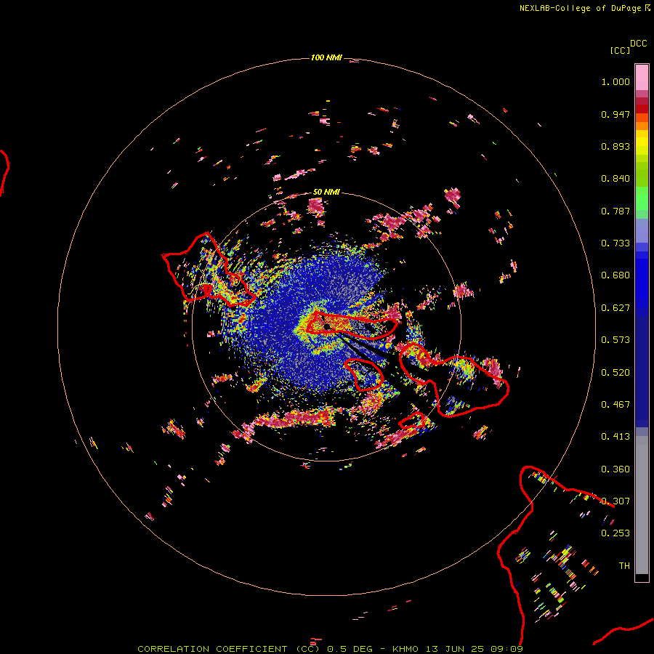The width and height of the screenshot is (654, 654).
Task: Click the 0.360 legend value
Action: point(615,469)
